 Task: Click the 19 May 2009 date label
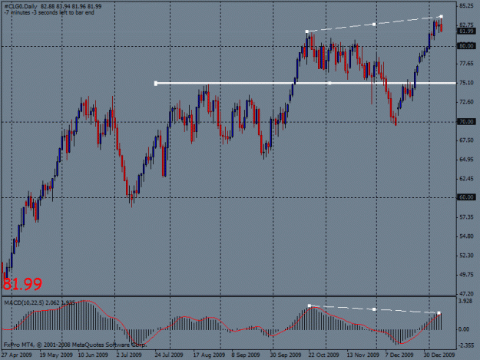coord(56,355)
